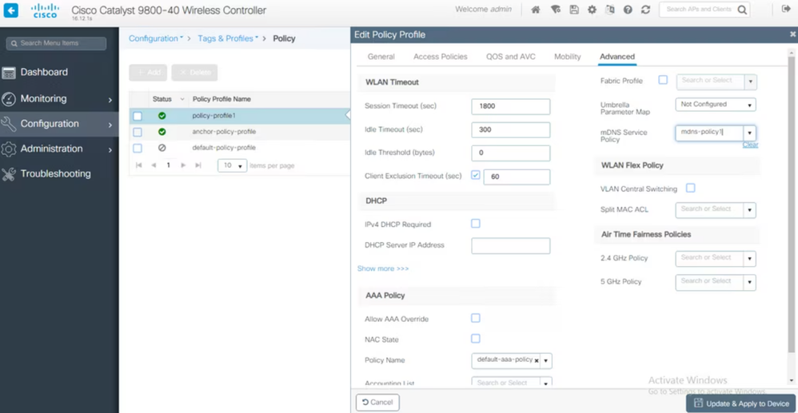The image size is (798, 413).
Task: Open the settings gear icon in header
Action: tap(592, 10)
